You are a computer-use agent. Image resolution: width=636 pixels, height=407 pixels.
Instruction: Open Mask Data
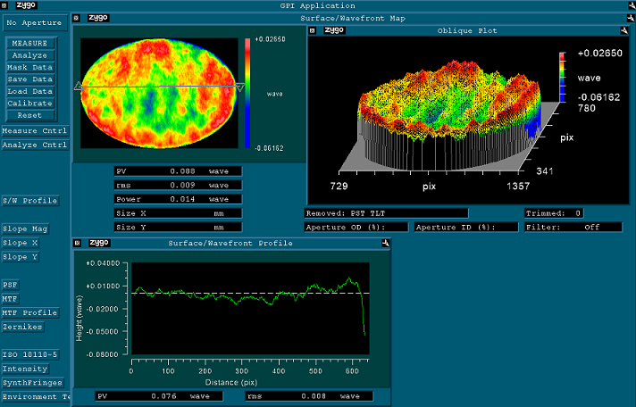pos(30,67)
